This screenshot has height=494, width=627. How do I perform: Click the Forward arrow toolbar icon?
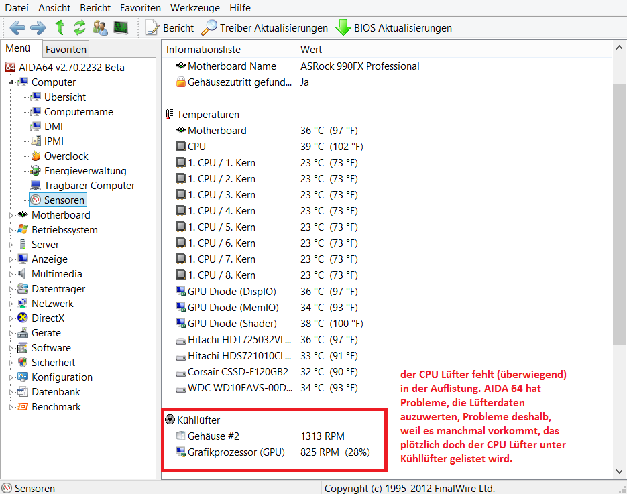(38, 28)
